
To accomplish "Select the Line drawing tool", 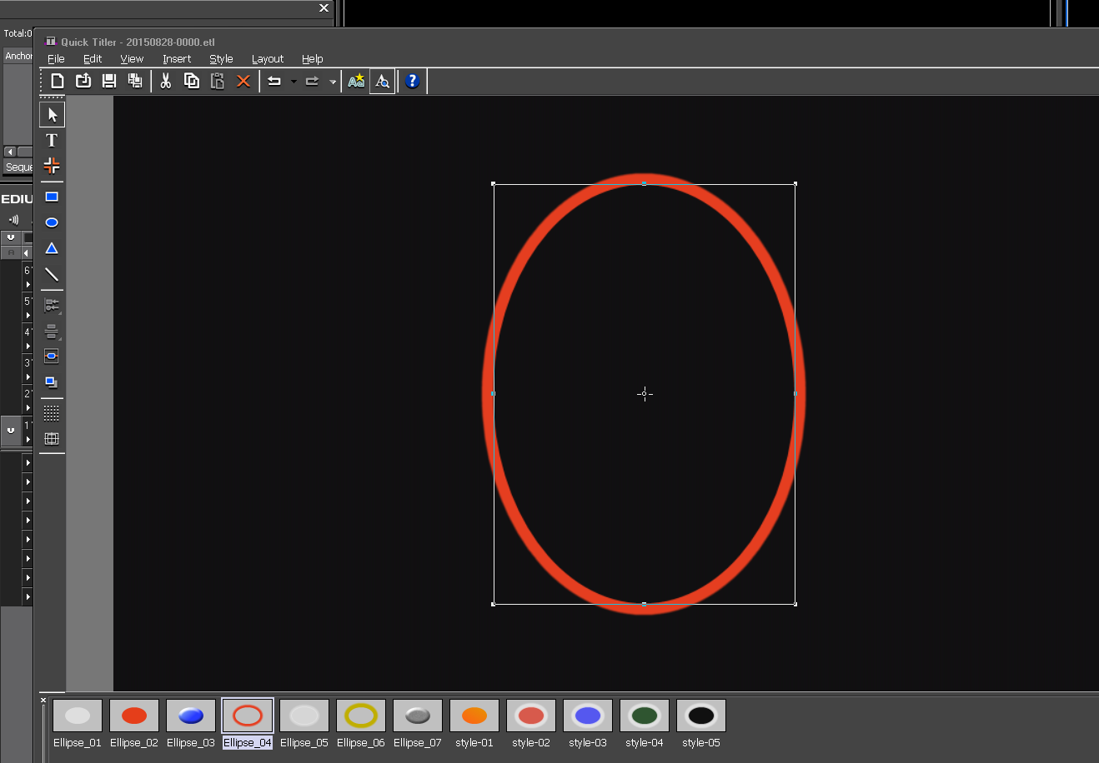I will pos(52,274).
